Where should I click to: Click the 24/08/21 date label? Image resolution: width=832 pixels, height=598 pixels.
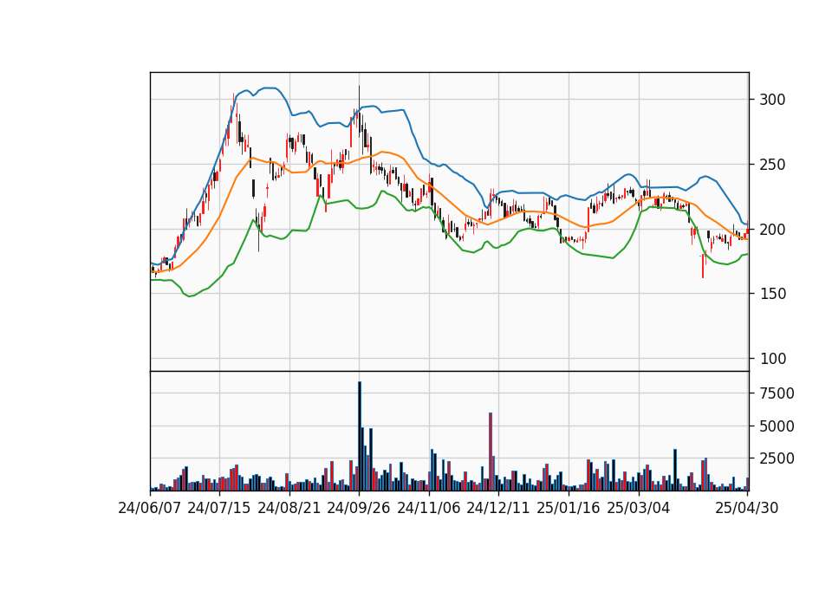coord(289,508)
